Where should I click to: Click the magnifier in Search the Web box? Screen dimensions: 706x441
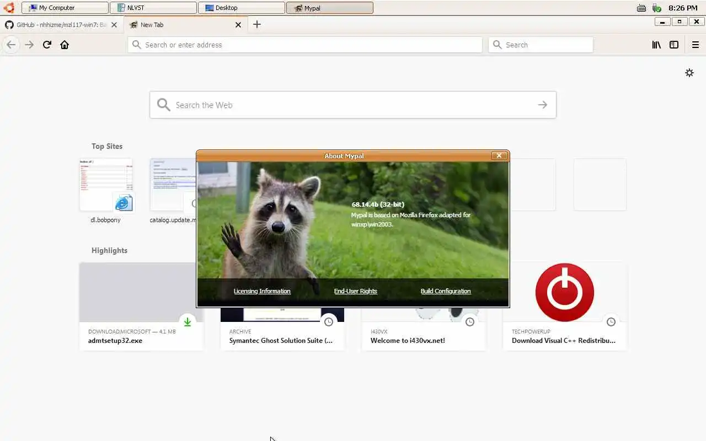coord(163,105)
